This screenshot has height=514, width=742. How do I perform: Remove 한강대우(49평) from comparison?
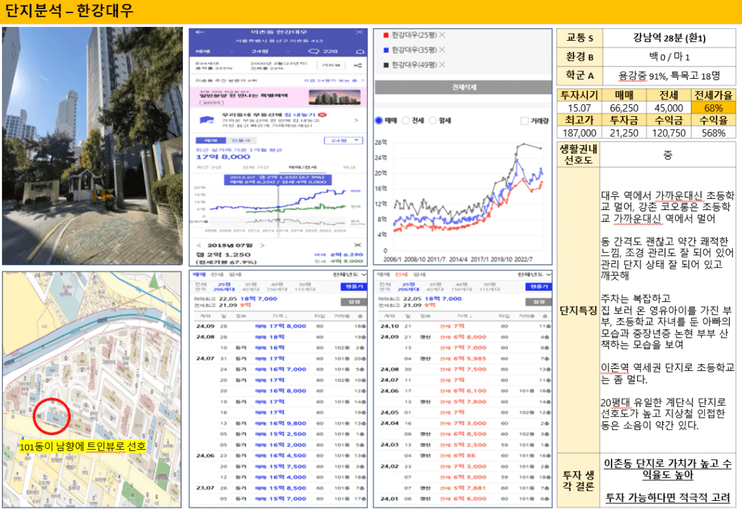pos(442,64)
